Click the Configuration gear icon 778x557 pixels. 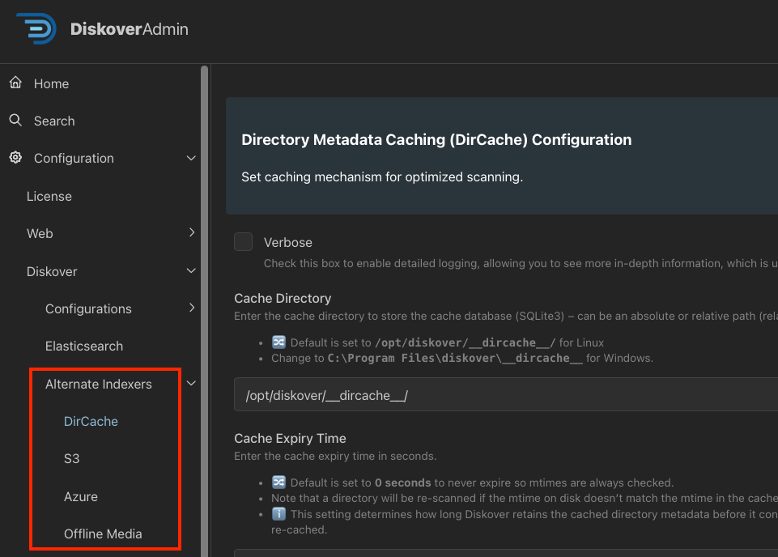15,158
